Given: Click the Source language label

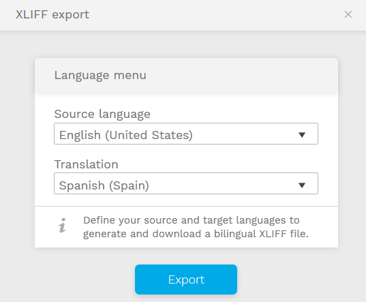Looking at the screenshot, I should point(102,115).
